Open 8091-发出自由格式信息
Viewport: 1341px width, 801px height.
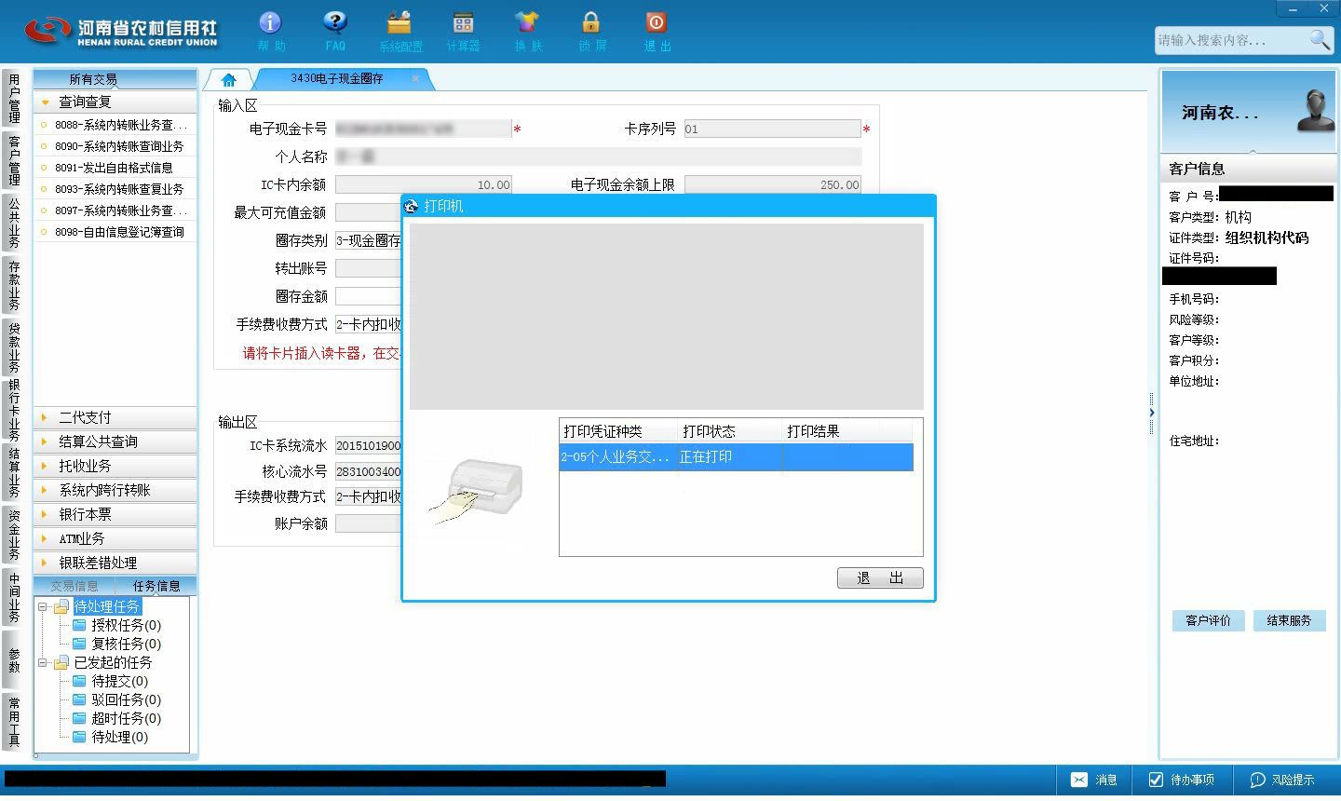pyautogui.click(x=115, y=168)
